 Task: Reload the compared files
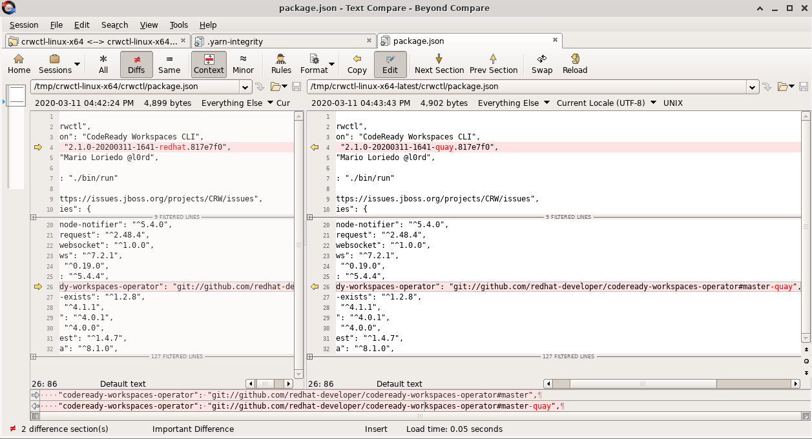575,64
